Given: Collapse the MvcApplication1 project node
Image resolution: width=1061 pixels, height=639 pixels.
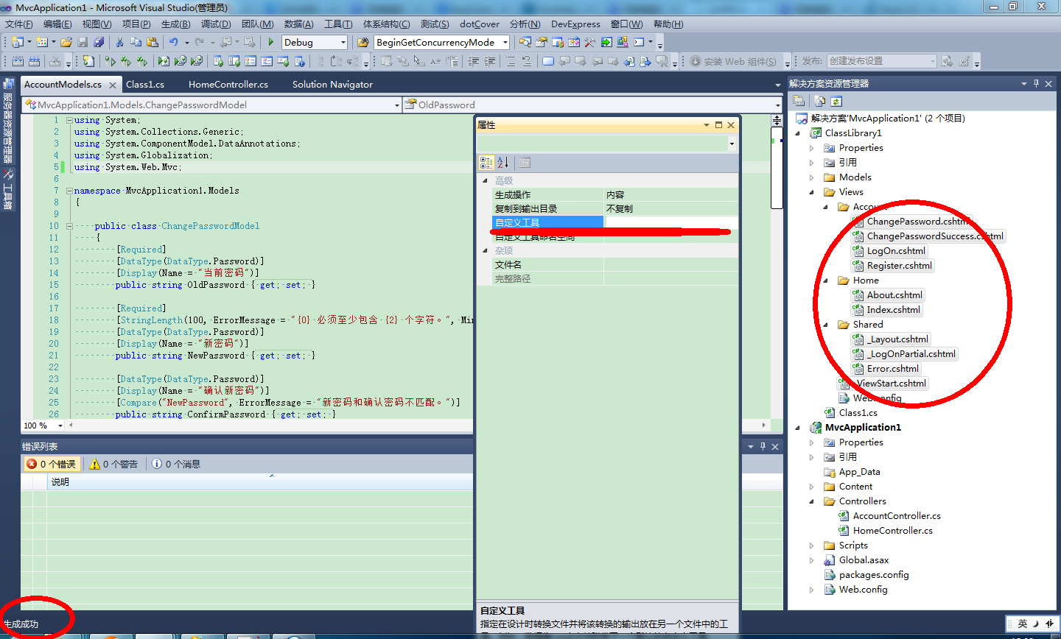Looking at the screenshot, I should click(798, 428).
